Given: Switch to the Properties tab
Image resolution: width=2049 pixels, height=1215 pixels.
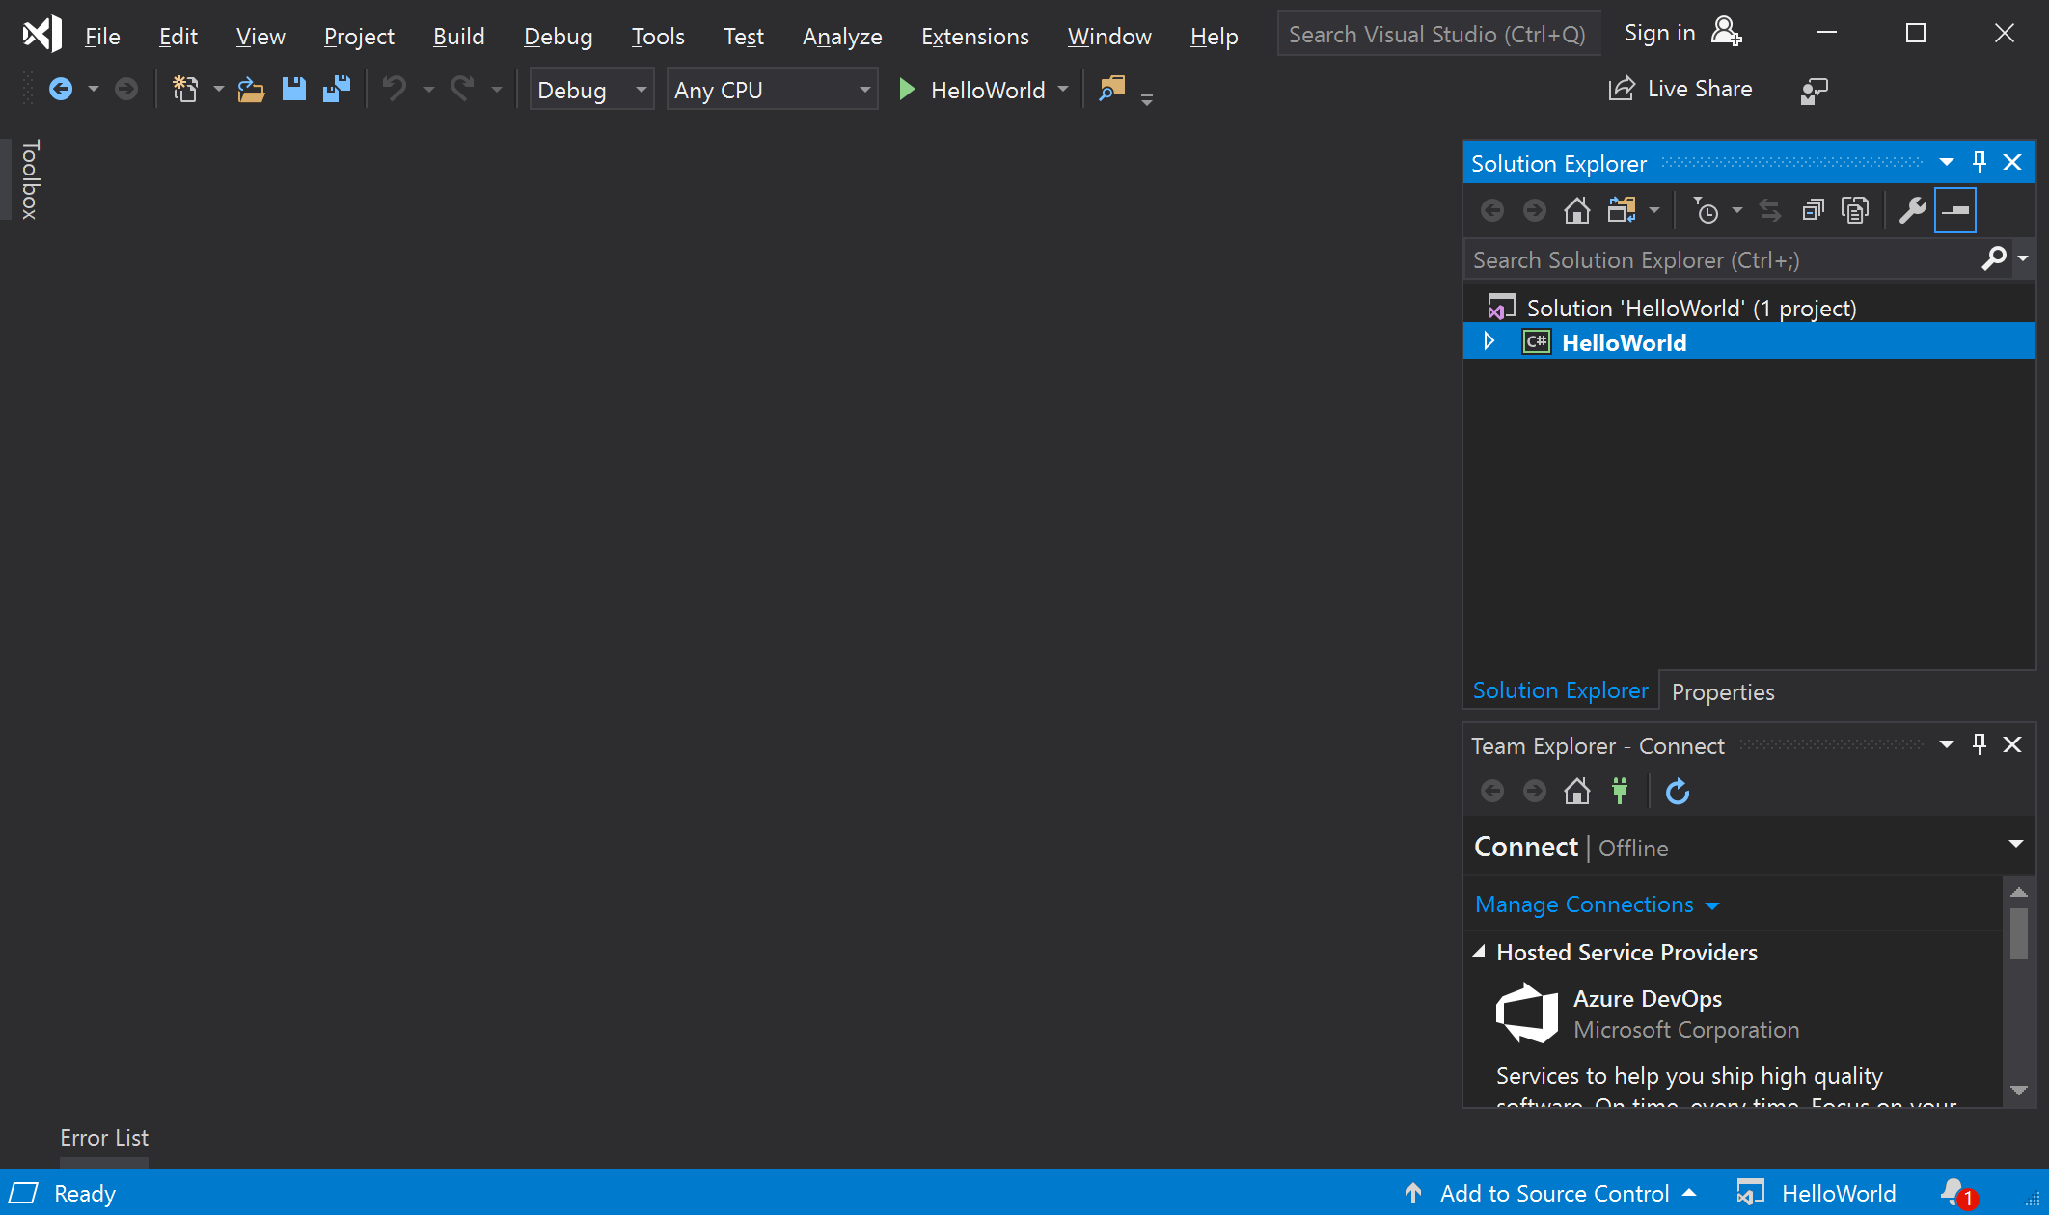Looking at the screenshot, I should point(1723,691).
